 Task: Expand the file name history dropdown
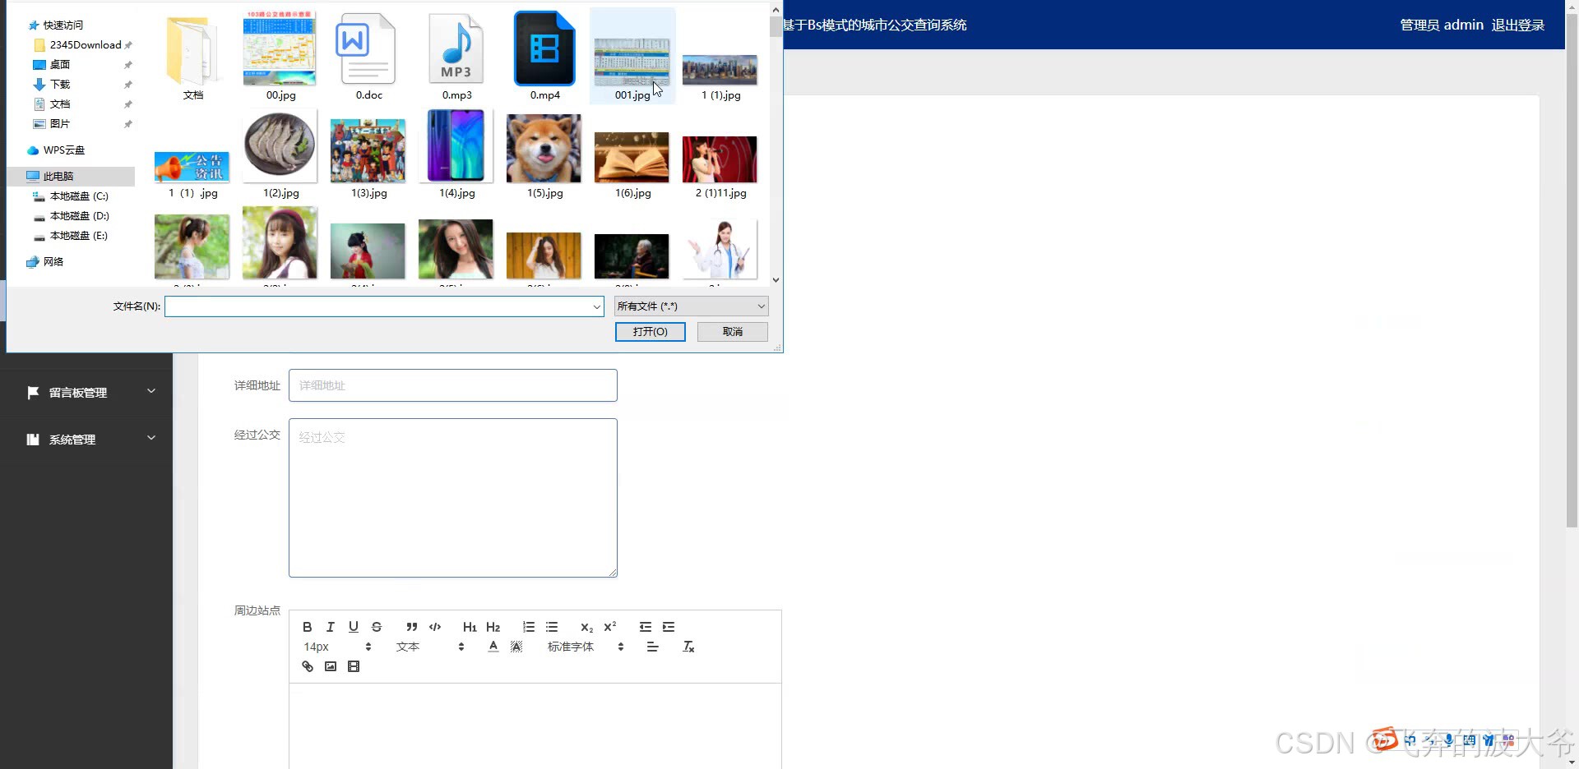pyautogui.click(x=597, y=306)
